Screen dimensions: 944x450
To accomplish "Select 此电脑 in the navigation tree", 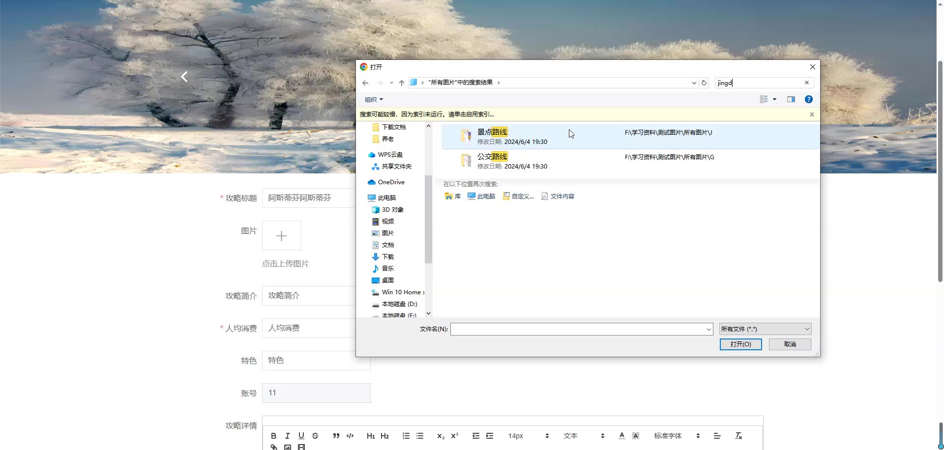I will [386, 197].
